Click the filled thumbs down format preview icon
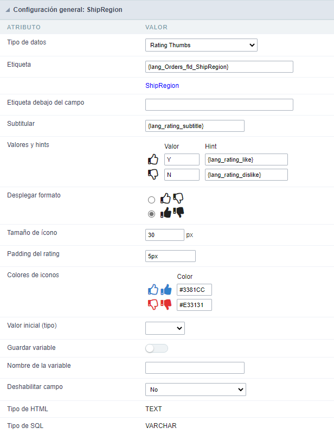Viewport: 334px width, 434px height. [x=178, y=213]
